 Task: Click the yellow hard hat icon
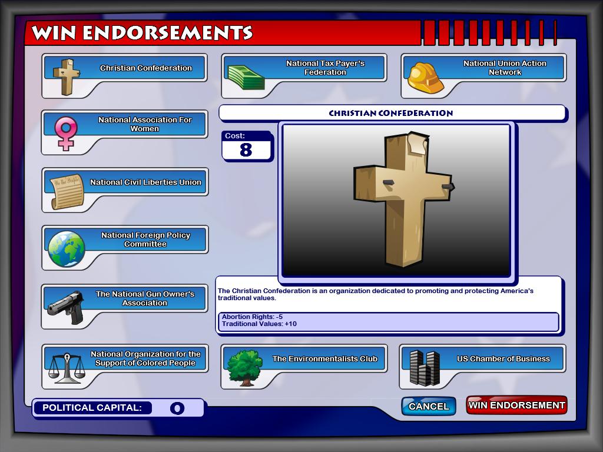425,78
